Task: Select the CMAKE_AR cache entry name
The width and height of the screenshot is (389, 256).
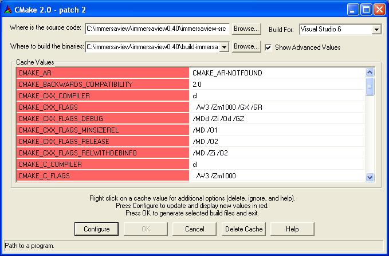Action: coord(103,73)
